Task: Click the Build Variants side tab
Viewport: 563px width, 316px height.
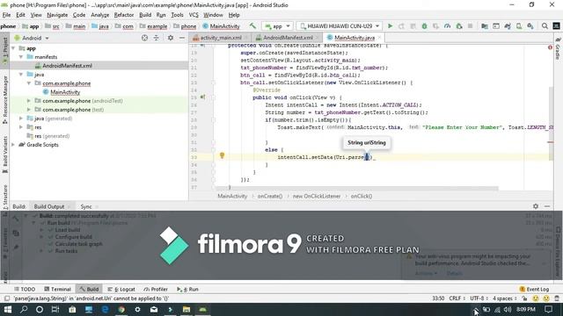Action: pyautogui.click(x=4, y=154)
